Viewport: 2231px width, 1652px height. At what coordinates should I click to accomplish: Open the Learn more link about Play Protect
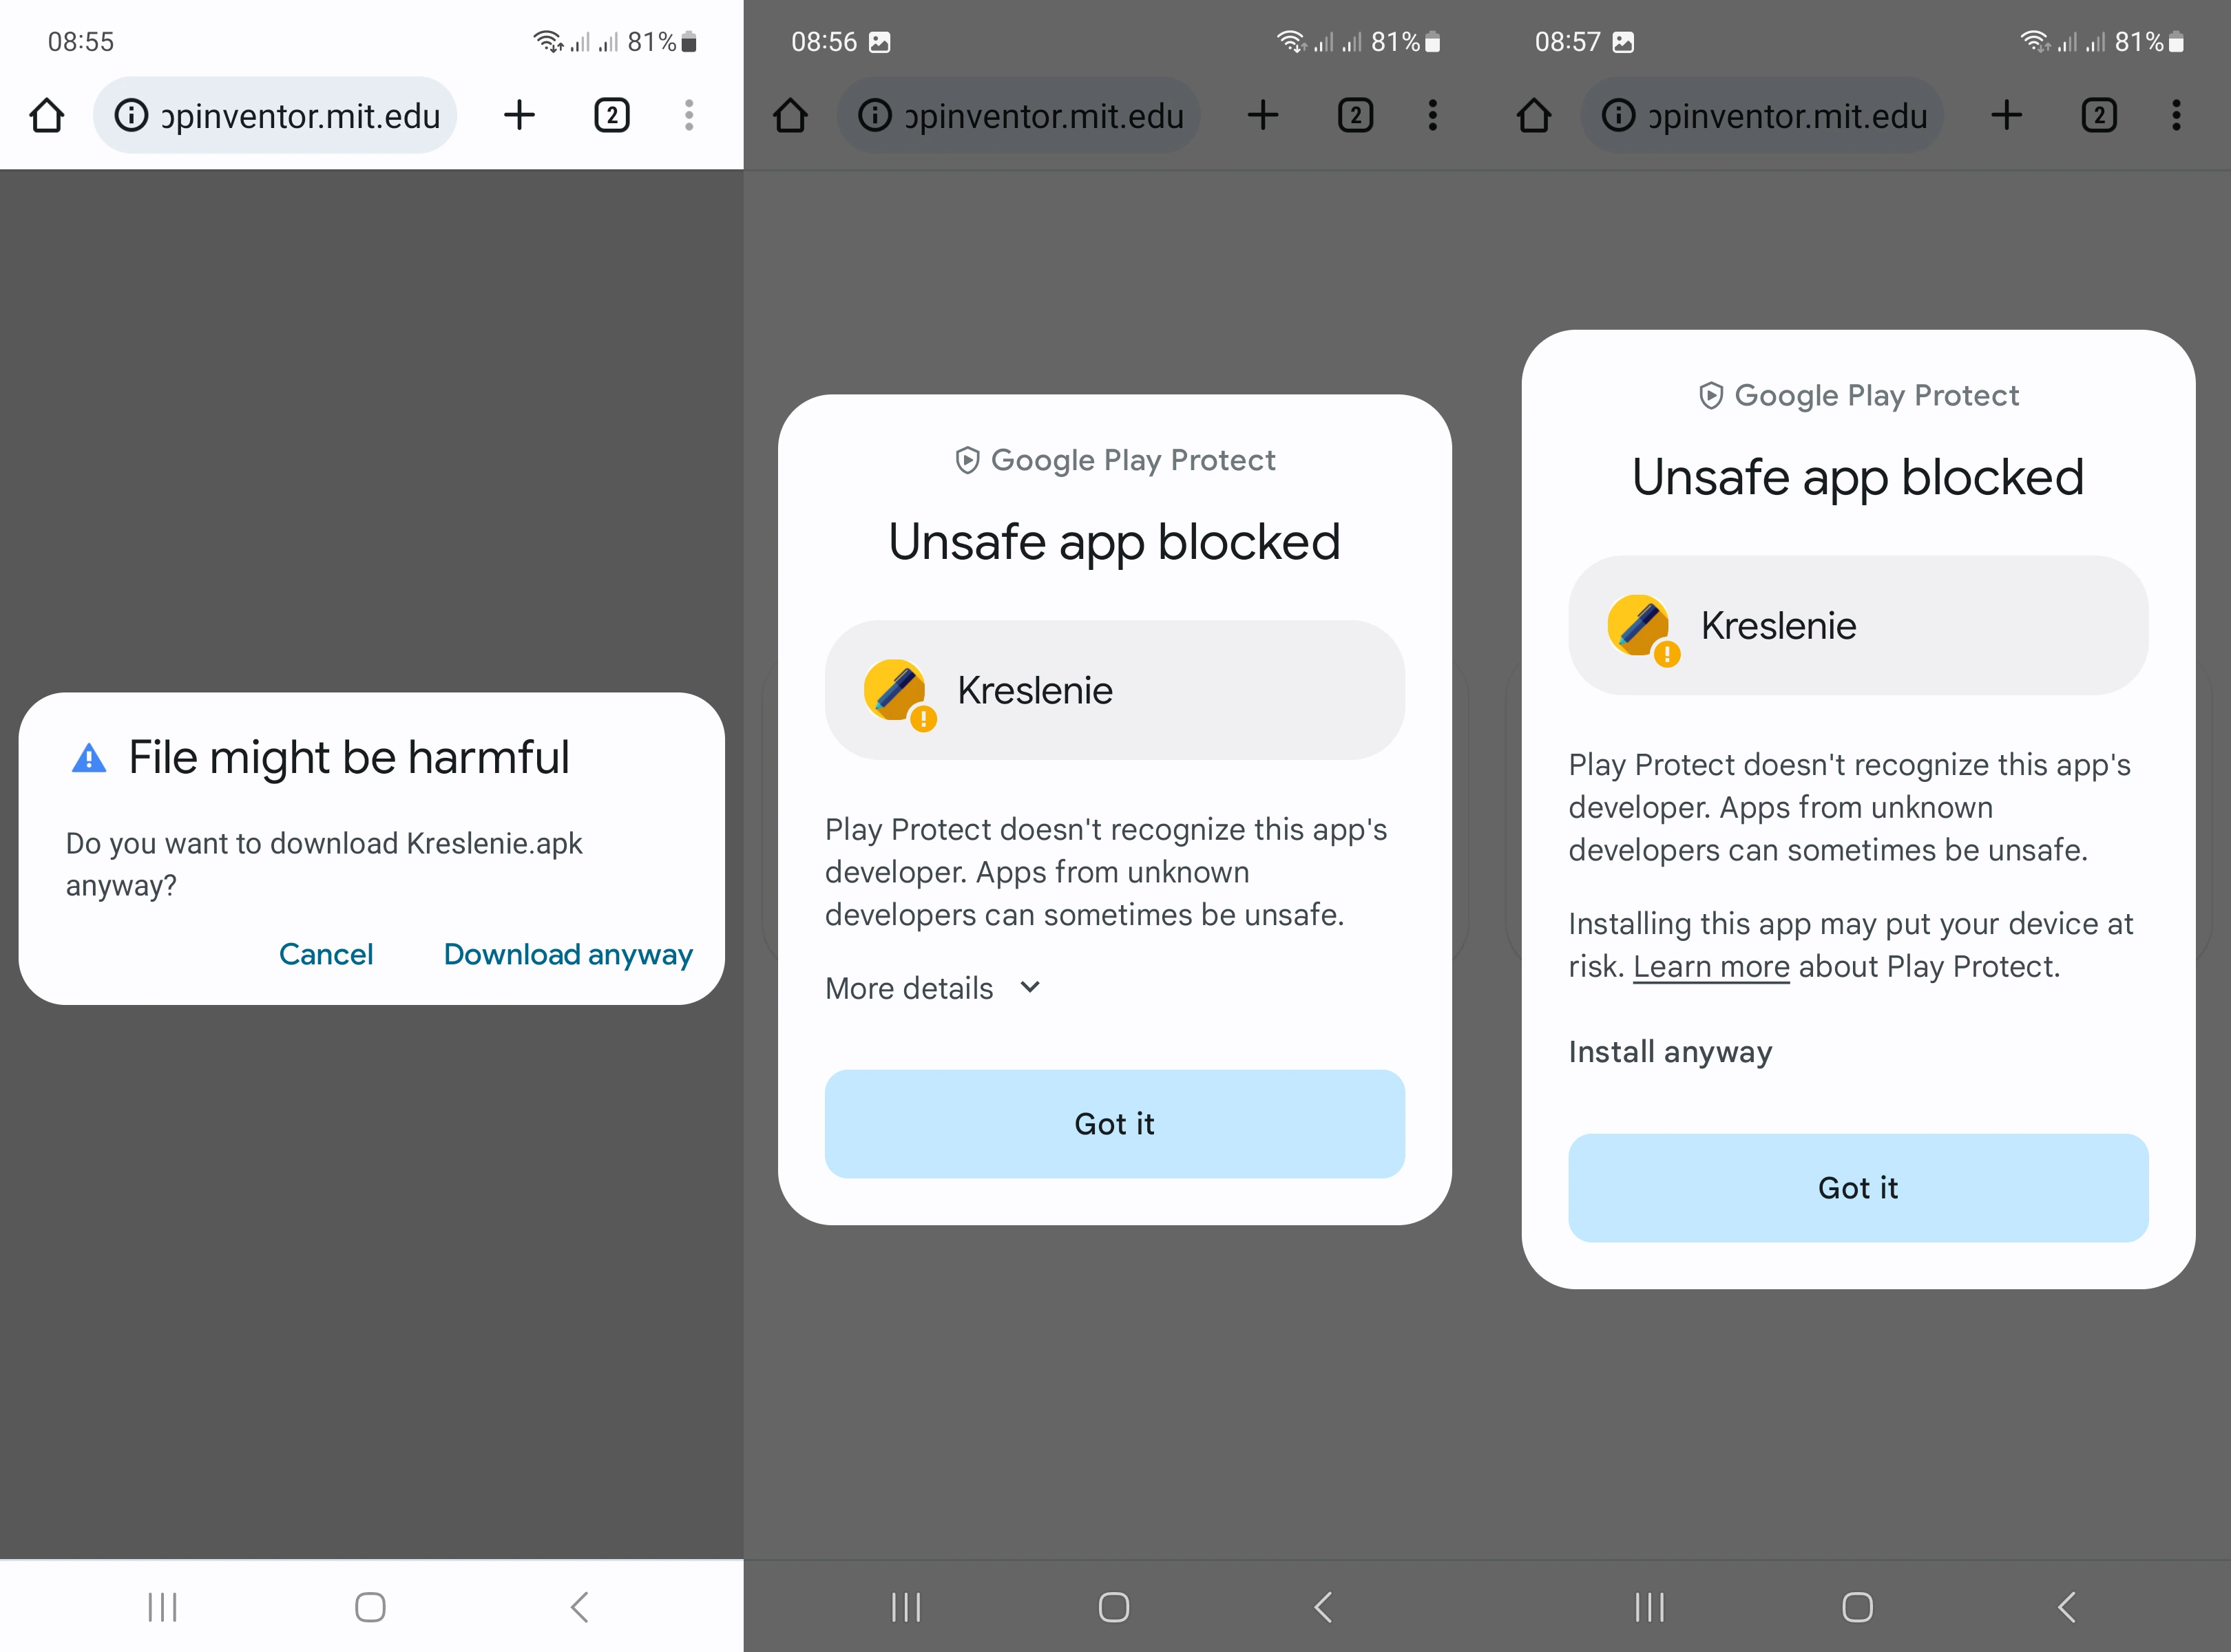(1710, 967)
